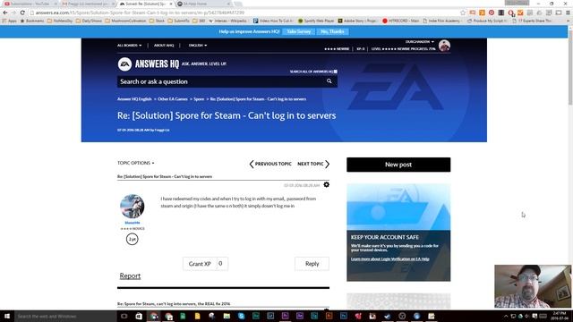Switch to the Gmail browser tab
Screen dimensions: 573x322
88,4
